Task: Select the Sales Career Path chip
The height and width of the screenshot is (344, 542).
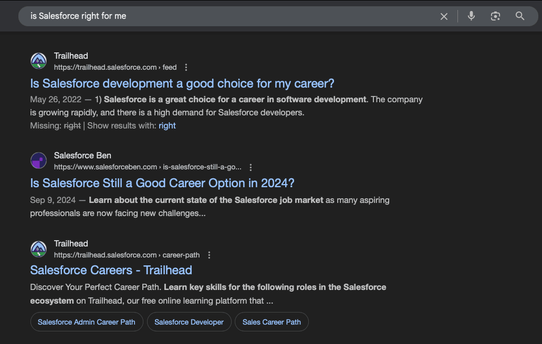Action: click(272, 322)
